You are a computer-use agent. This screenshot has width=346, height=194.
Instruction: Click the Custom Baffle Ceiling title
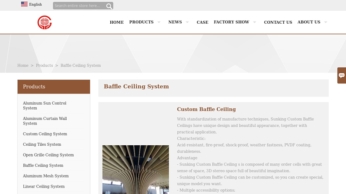206,110
